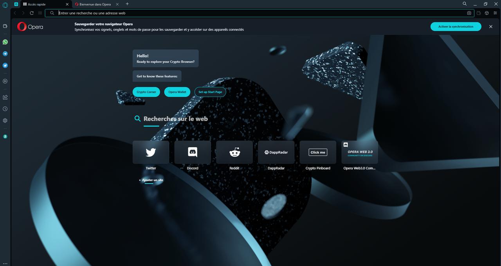
Task: Select Set up Start Page
Action: pyautogui.click(x=210, y=92)
